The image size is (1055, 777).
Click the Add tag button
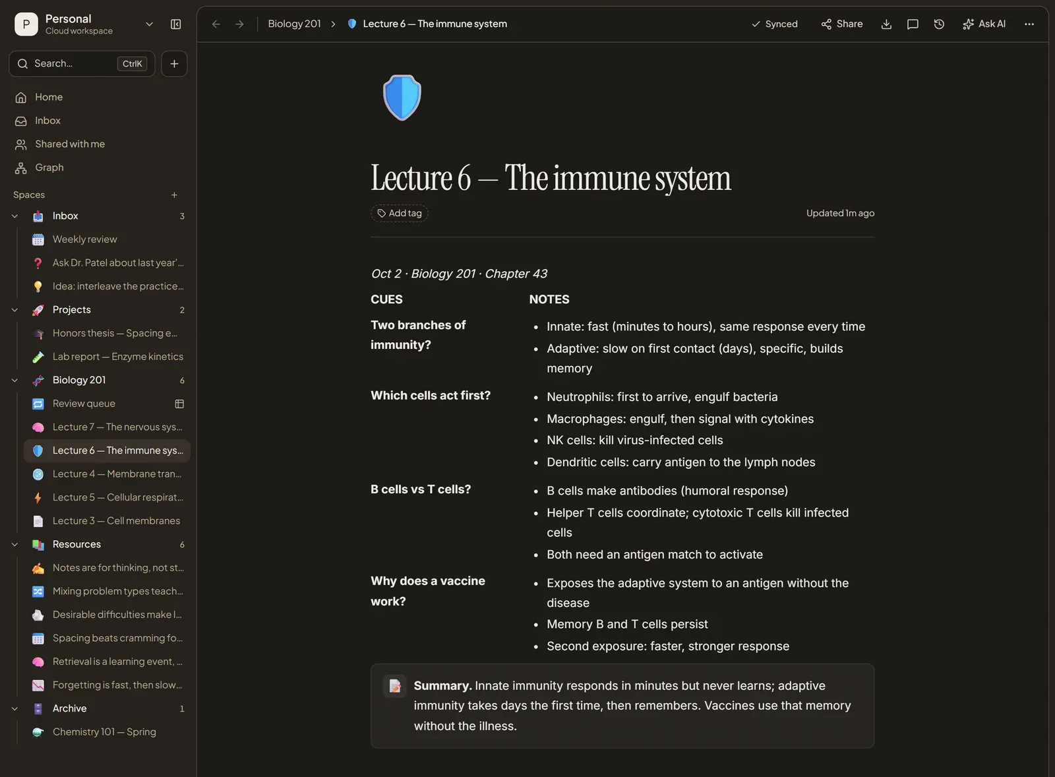pos(400,214)
